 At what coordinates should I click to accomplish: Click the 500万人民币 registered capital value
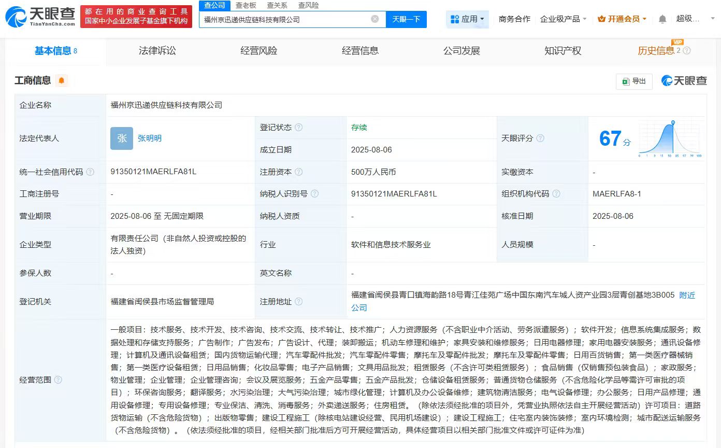pos(373,172)
